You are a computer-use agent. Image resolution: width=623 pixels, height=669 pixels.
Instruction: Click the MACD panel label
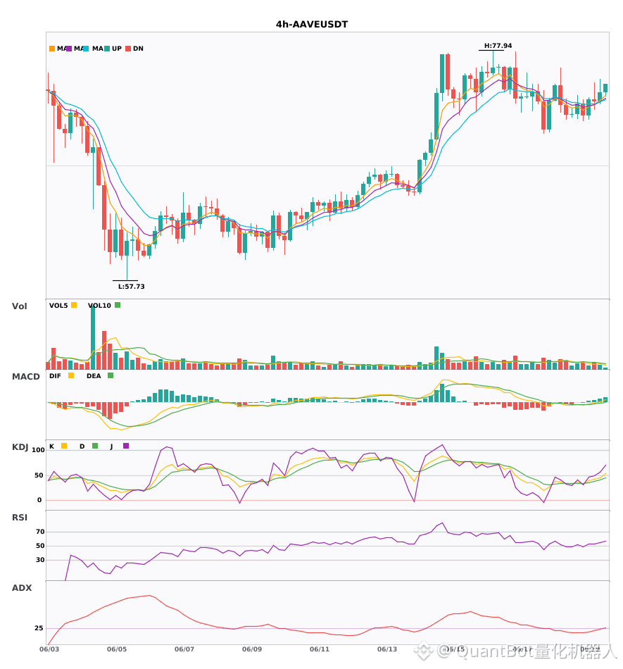25,377
